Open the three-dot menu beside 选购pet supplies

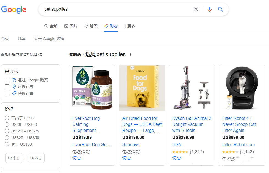point(130,55)
